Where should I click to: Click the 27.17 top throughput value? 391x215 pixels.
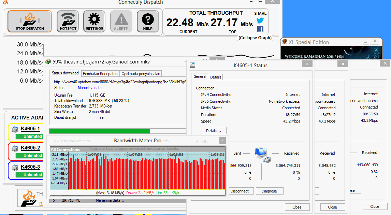pos(224,23)
